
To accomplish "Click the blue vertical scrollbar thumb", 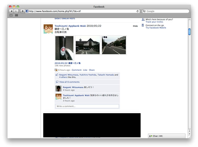I will pos(189,32).
